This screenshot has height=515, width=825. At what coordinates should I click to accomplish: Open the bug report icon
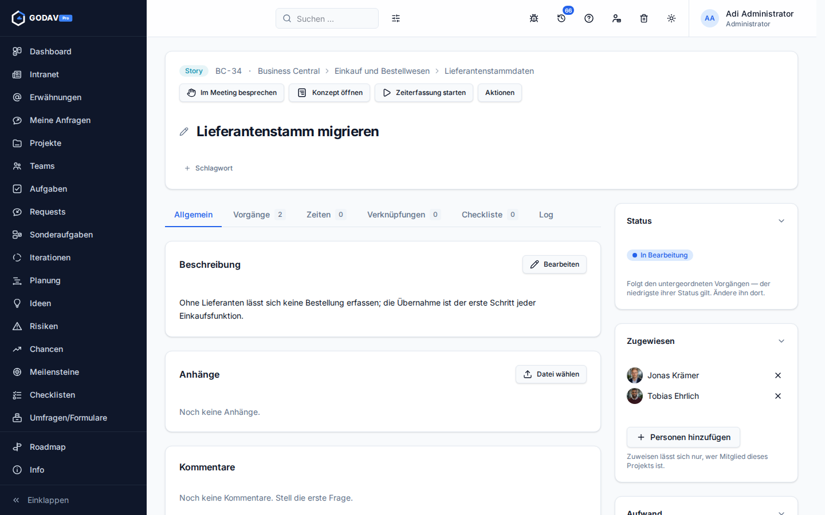tap(534, 18)
